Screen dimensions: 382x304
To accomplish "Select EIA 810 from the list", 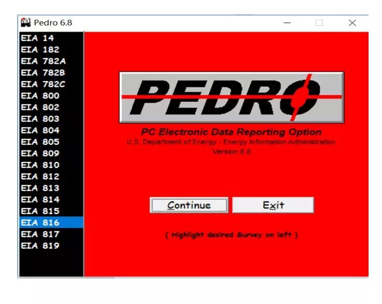I will coord(51,165).
